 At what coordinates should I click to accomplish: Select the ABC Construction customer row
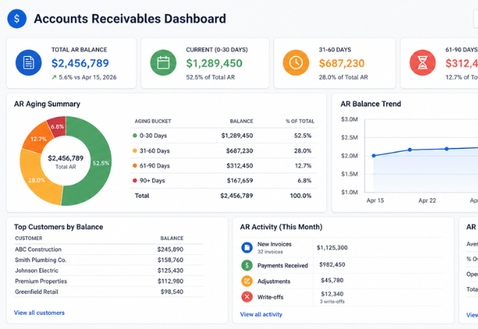108,249
